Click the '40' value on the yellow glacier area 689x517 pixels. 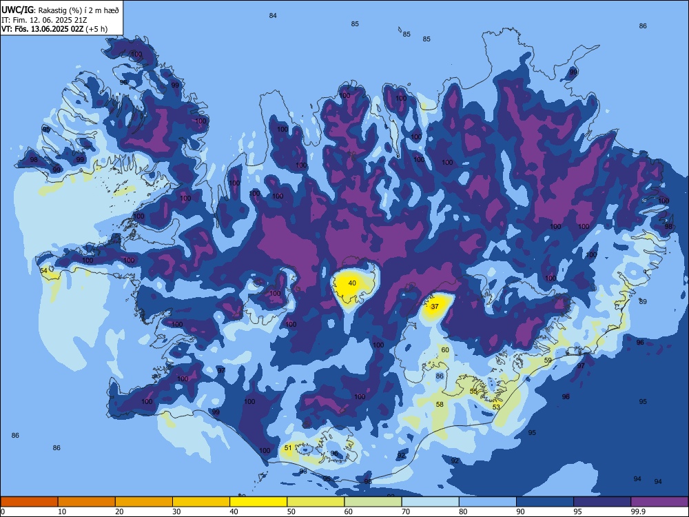[352, 283]
